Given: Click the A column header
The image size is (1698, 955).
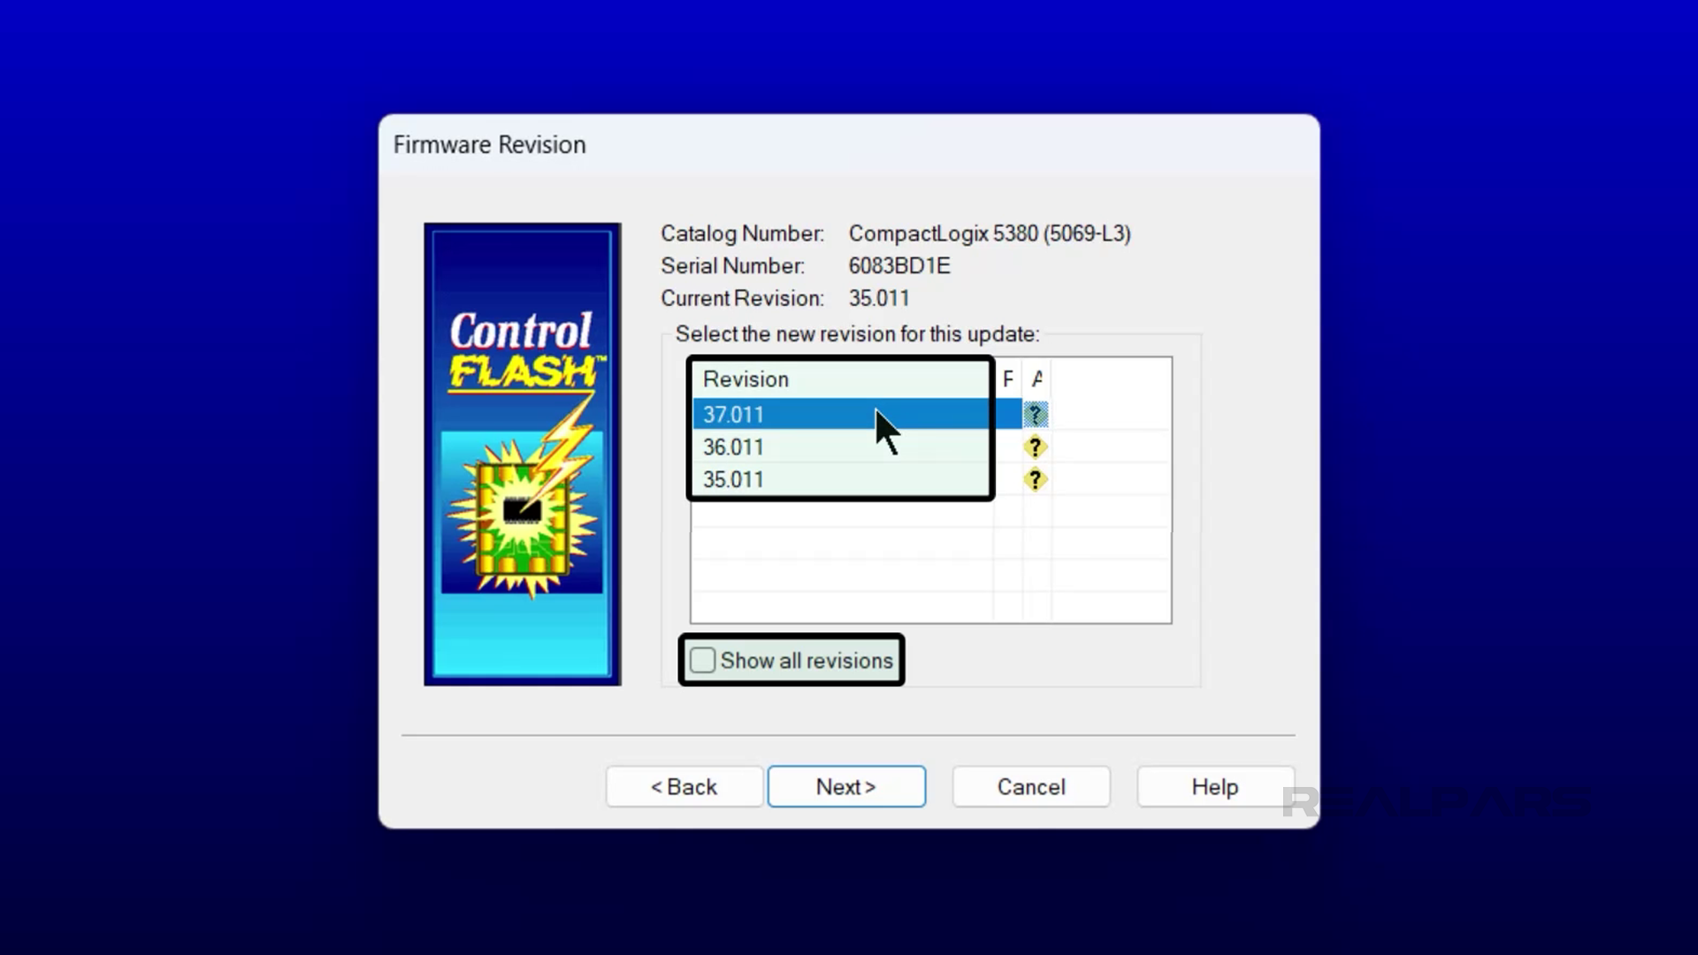Looking at the screenshot, I should [x=1037, y=378].
